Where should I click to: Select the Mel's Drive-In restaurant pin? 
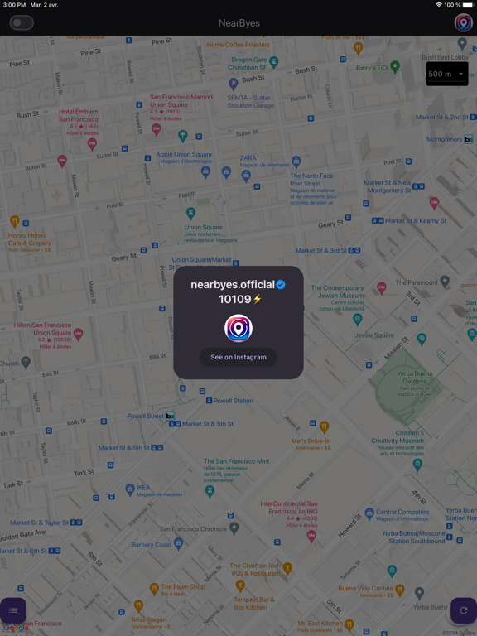(x=324, y=426)
